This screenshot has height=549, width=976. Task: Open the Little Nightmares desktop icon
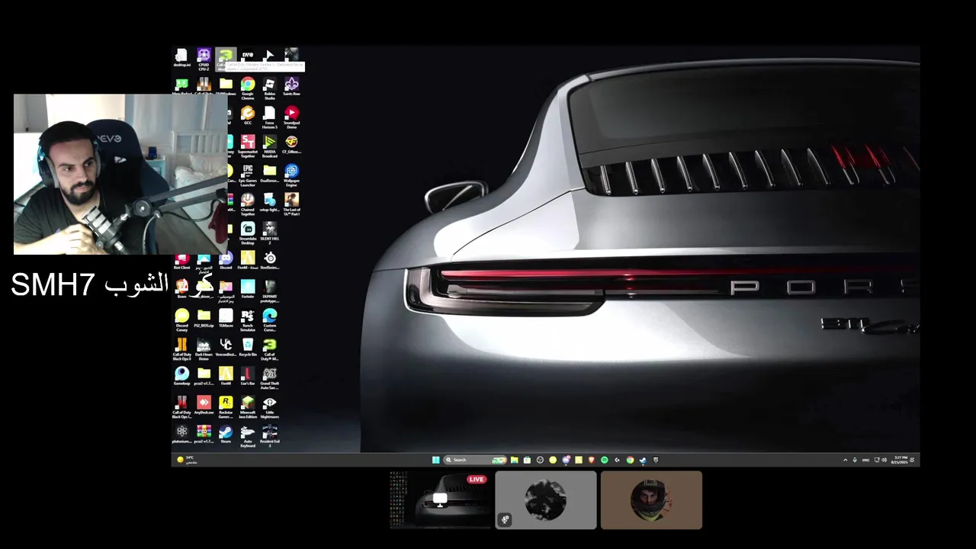pos(269,407)
